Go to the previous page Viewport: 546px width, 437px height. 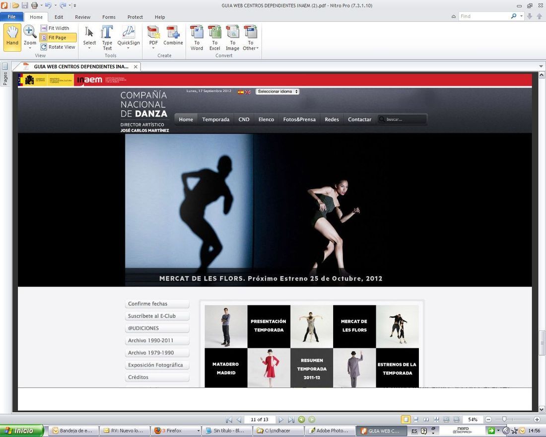click(239, 420)
